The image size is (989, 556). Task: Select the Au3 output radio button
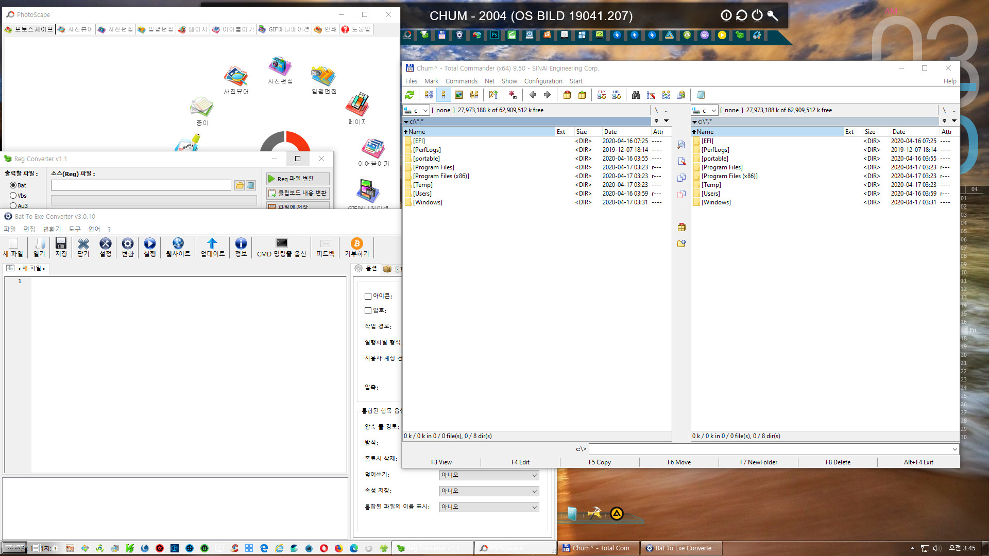point(13,206)
